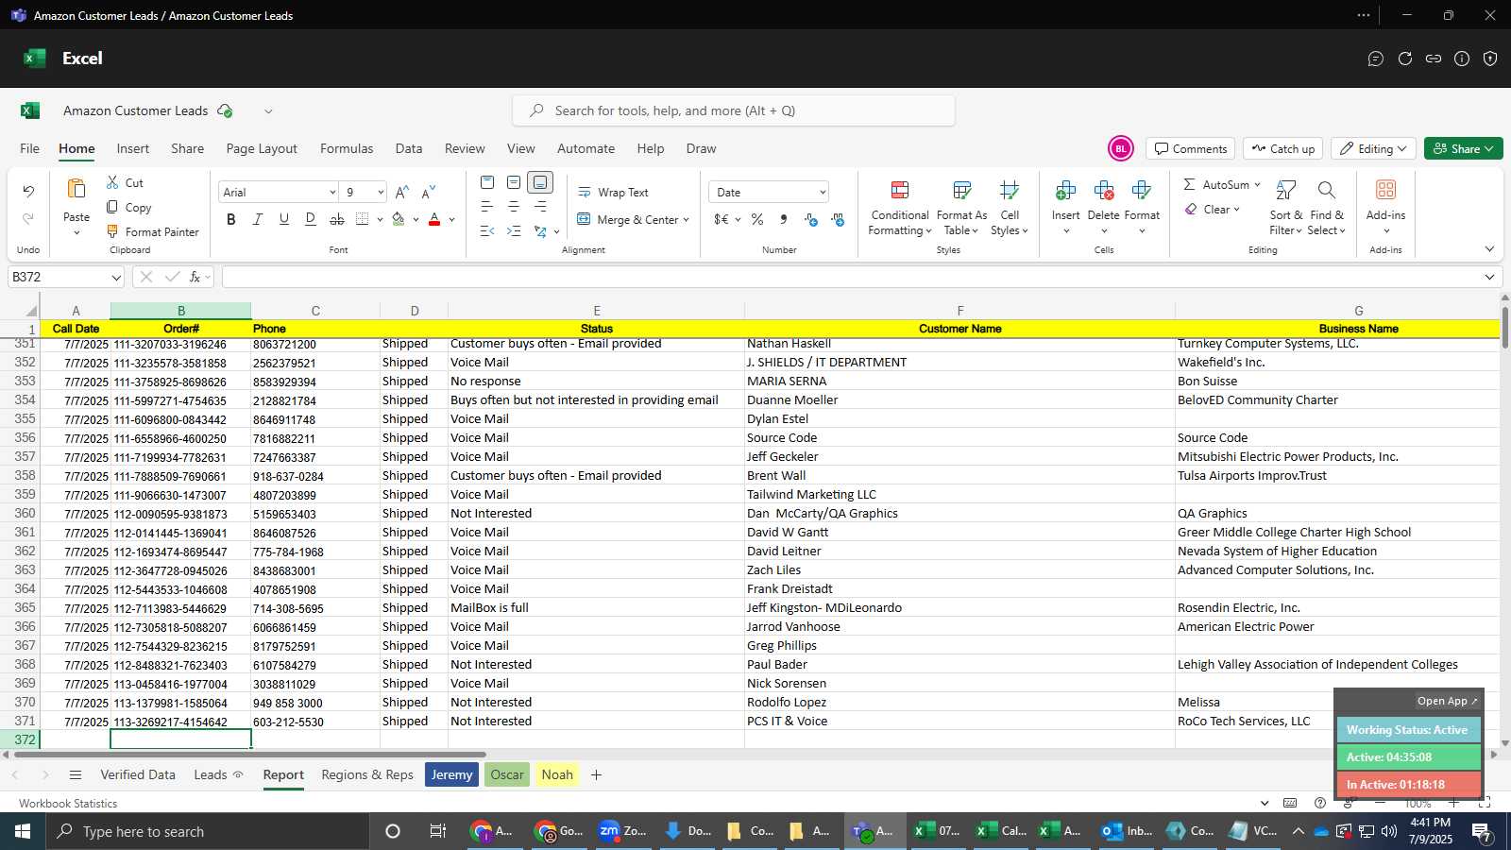Open the font size dropdown

click(x=381, y=192)
